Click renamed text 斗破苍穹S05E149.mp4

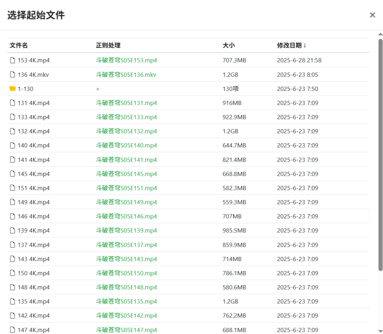[x=126, y=202]
